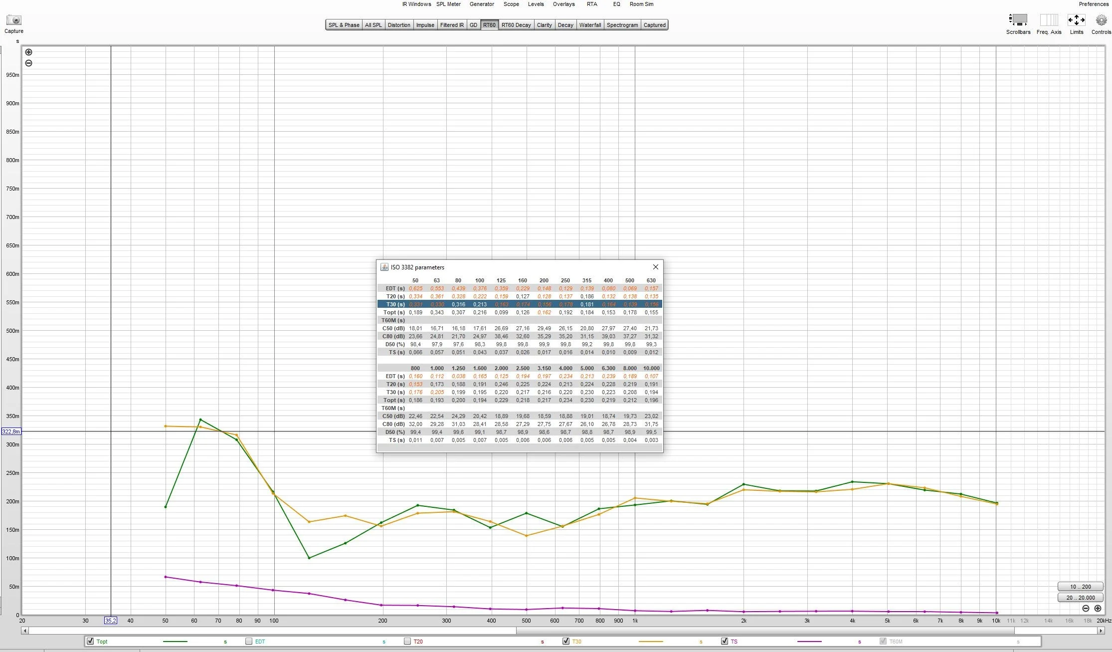Switch to the SPL & Phase tab

[x=344, y=25]
